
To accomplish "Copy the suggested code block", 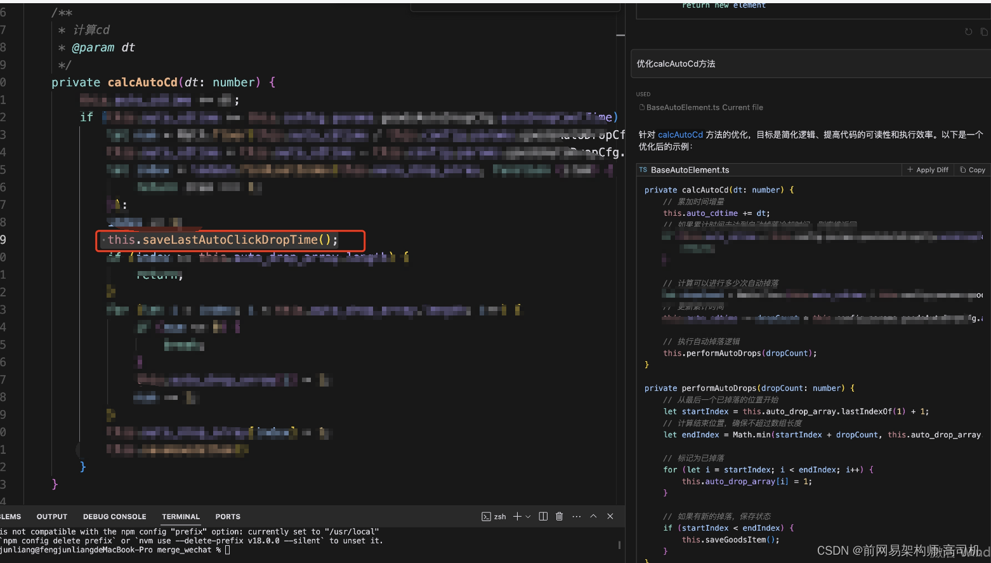I will (973, 170).
